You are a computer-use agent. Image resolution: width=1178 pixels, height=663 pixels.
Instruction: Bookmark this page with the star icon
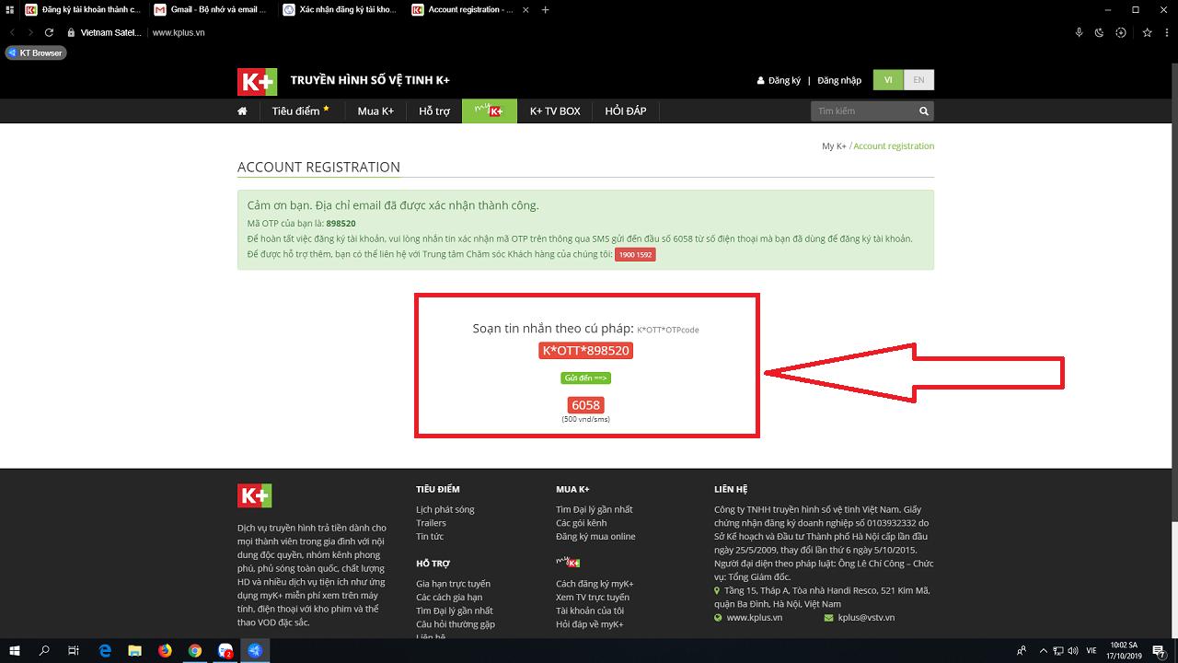1147,32
